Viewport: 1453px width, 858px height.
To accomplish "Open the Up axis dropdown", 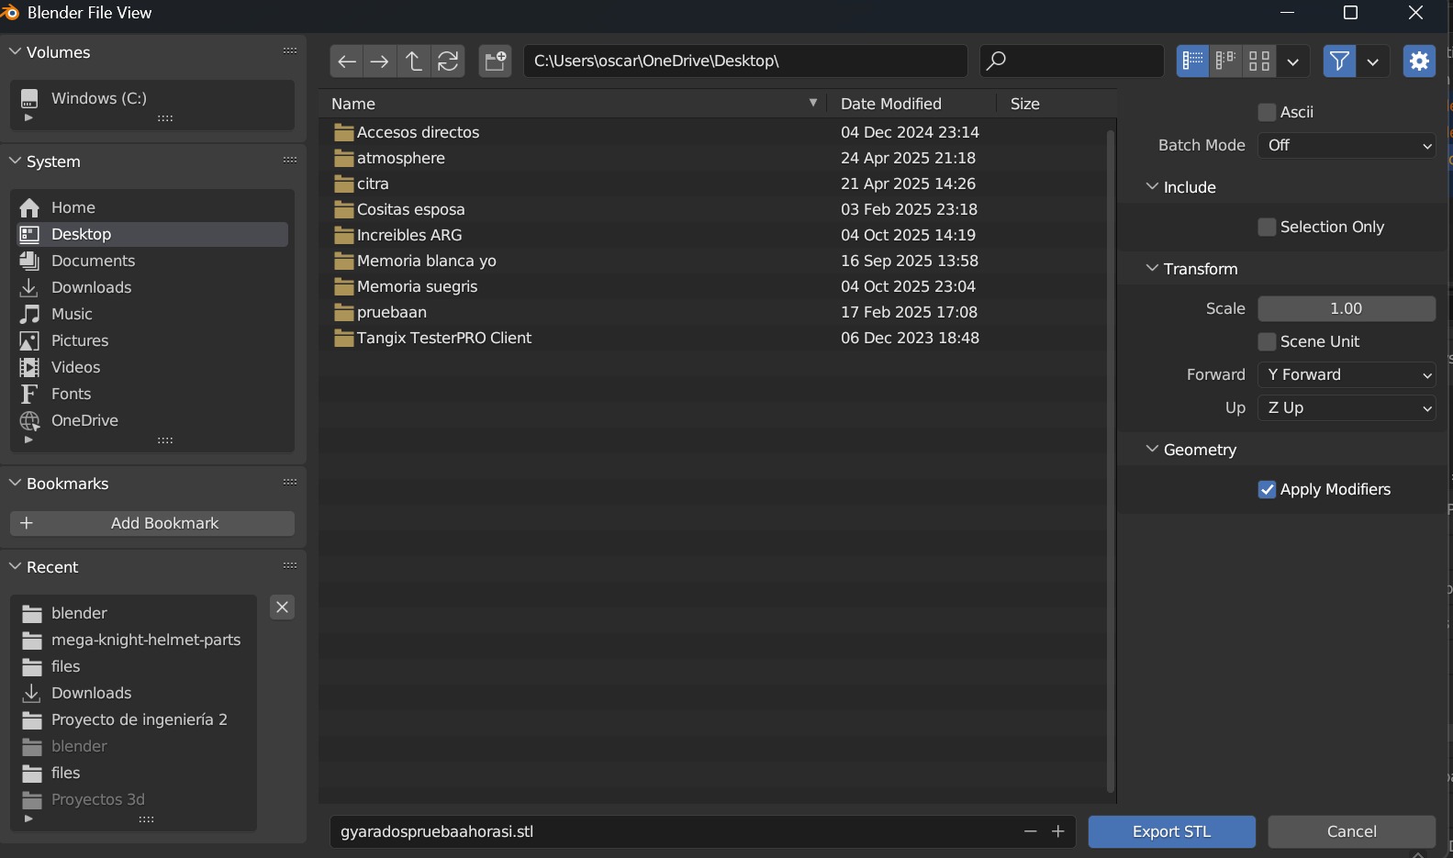I will (1347, 407).
